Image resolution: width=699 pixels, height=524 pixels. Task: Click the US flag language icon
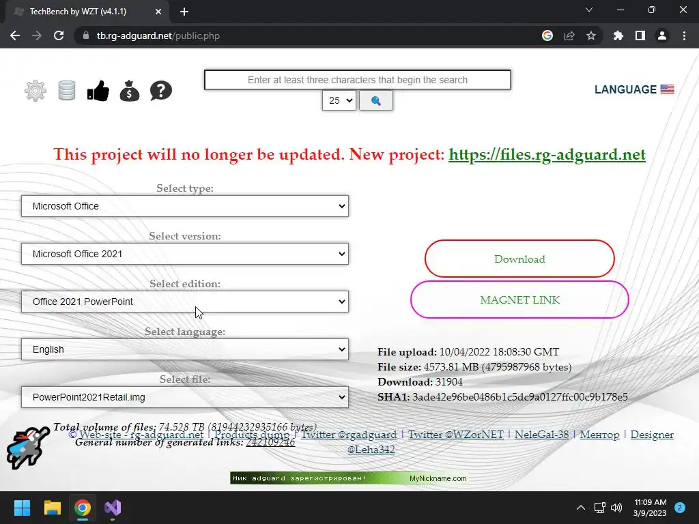tap(668, 89)
